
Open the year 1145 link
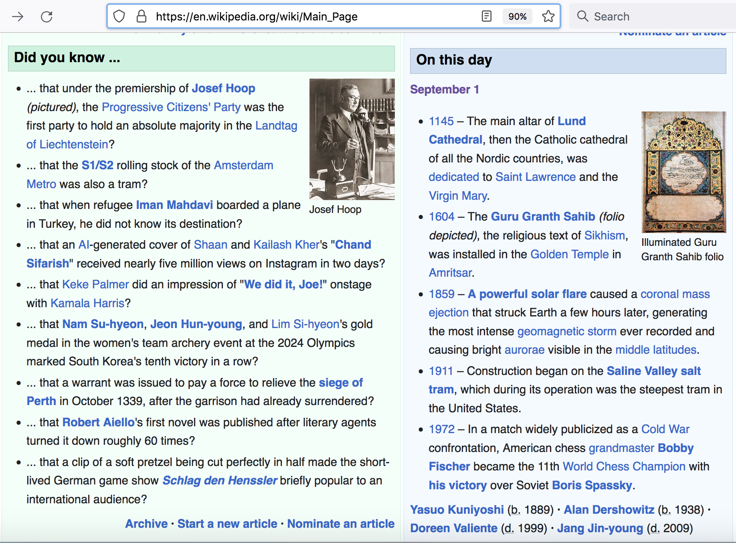click(x=441, y=121)
